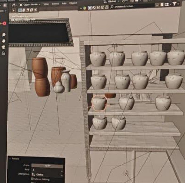Screen dimensions: 185x183
Task: Select the outlined jar on the third shelf
Action: 99,103
